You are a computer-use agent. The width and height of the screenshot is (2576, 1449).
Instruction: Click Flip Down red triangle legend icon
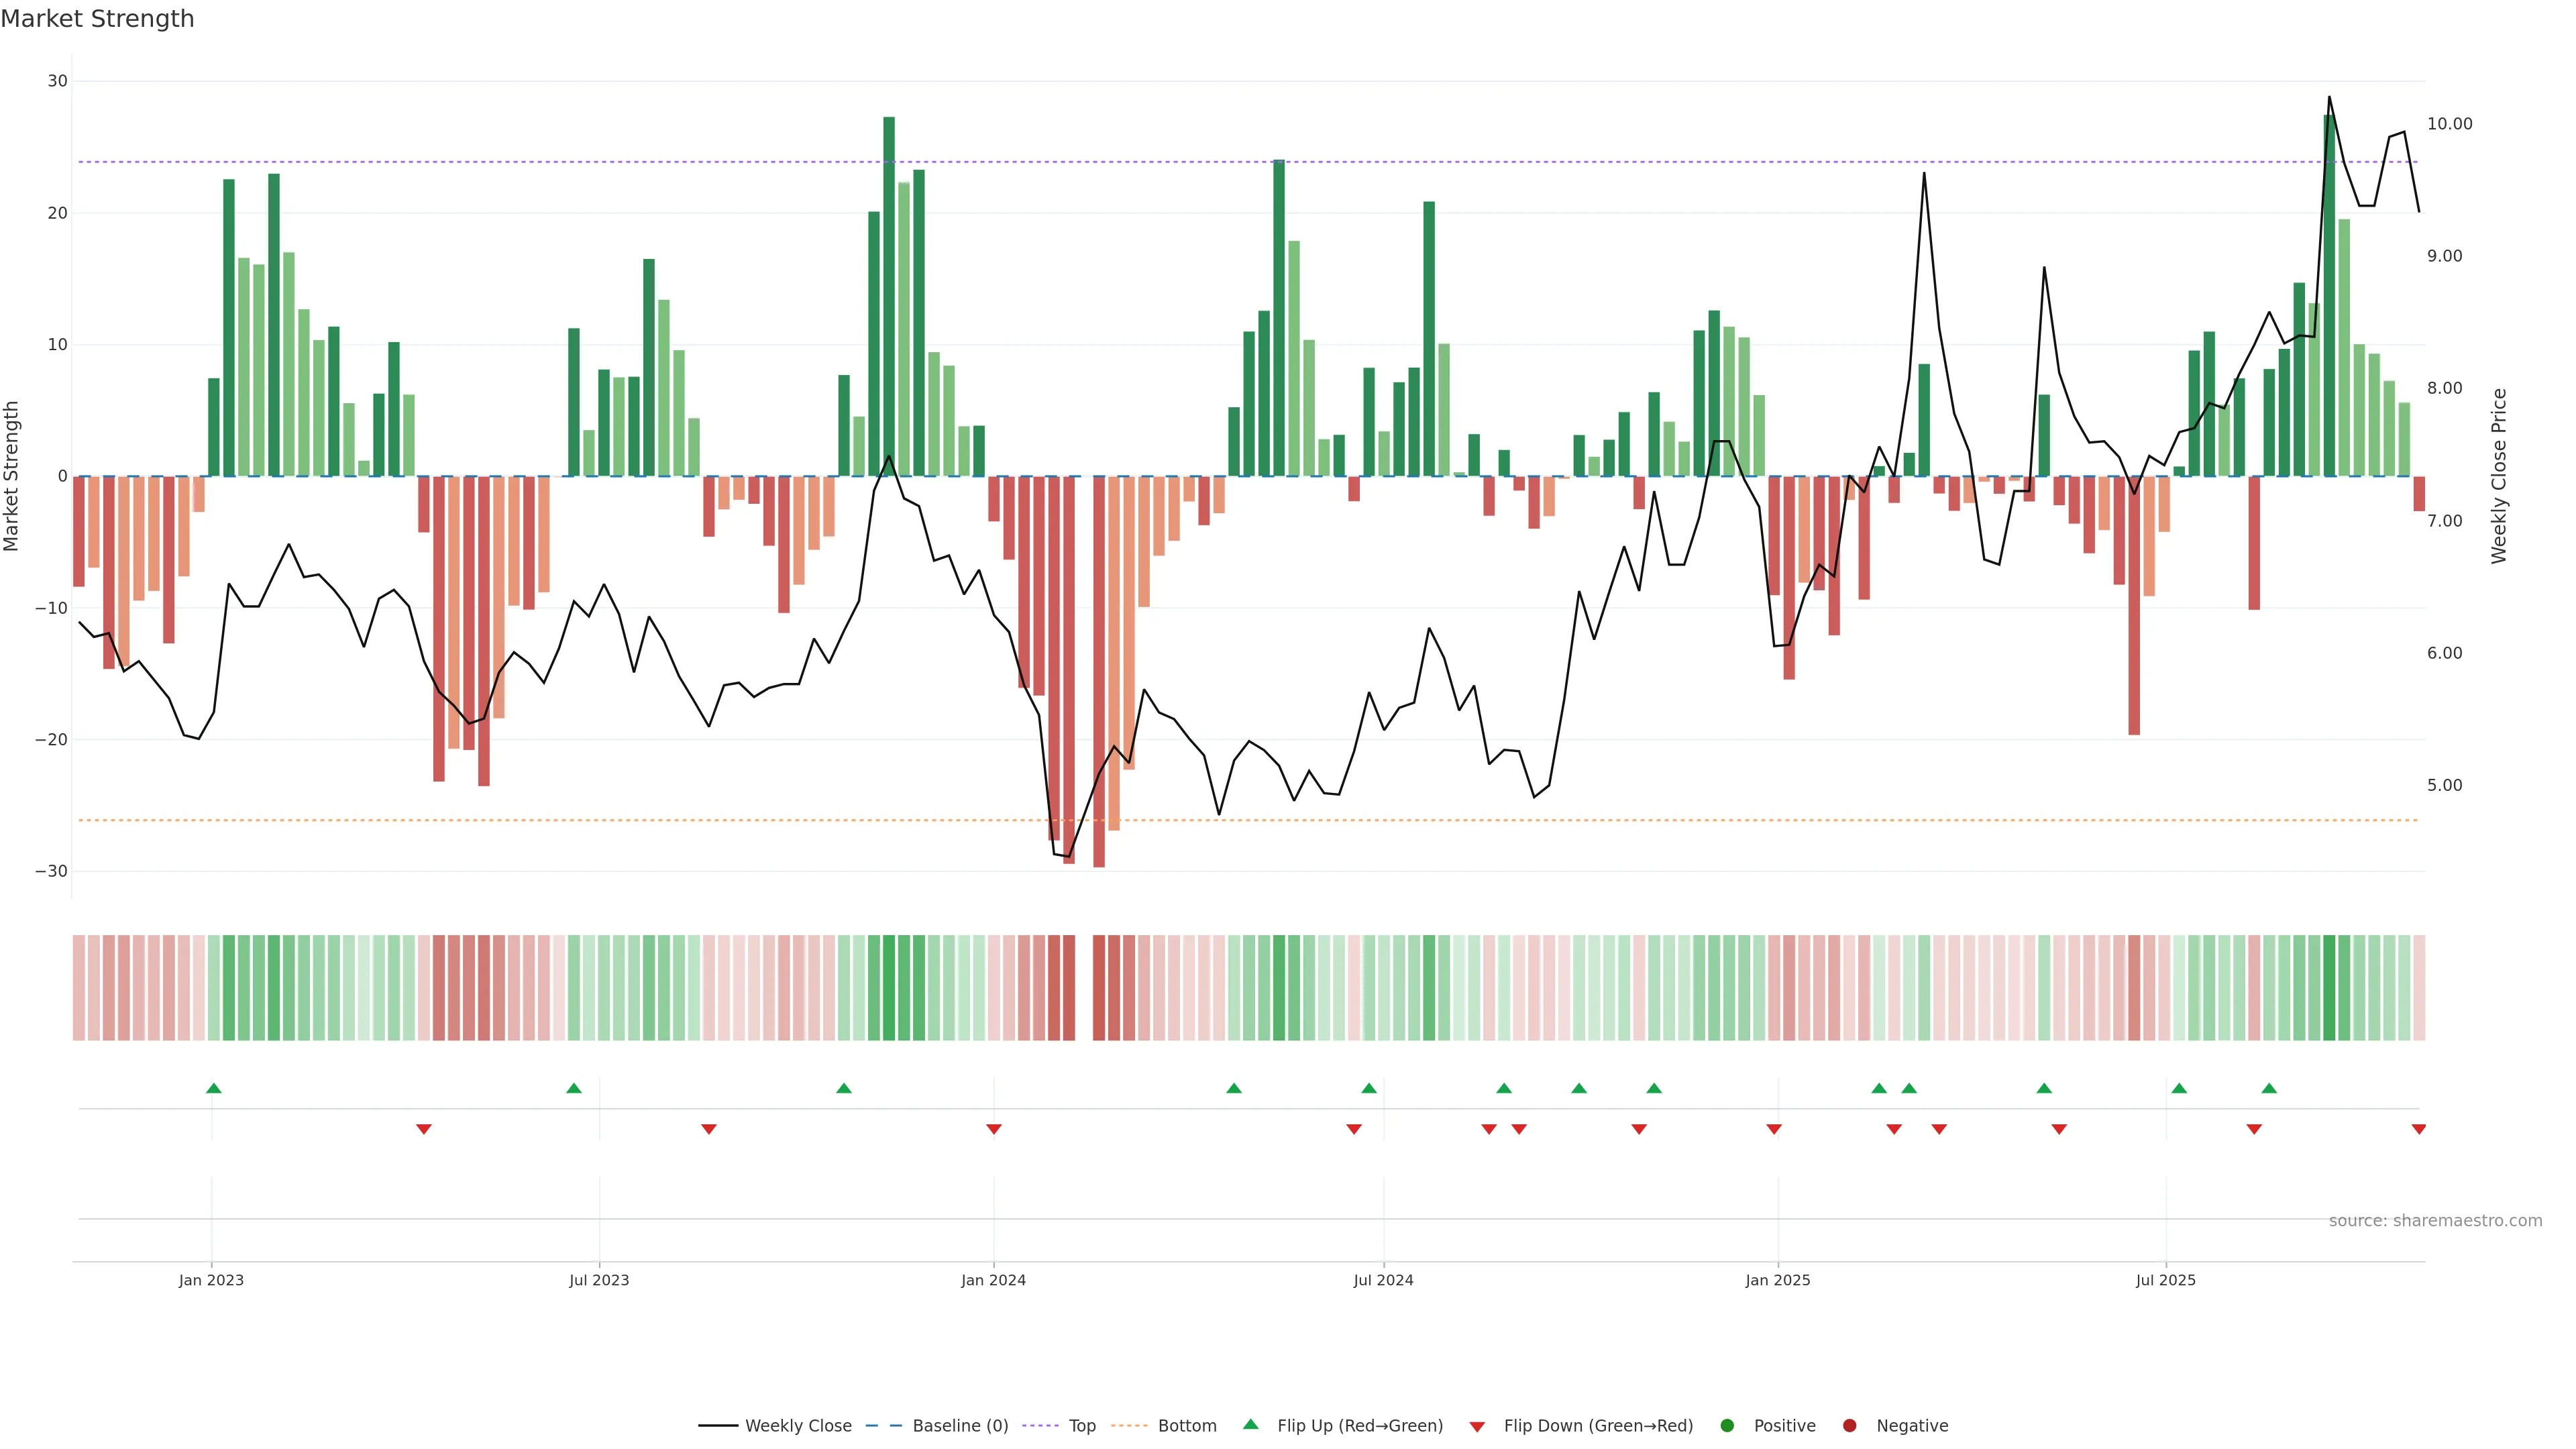click(1477, 1427)
